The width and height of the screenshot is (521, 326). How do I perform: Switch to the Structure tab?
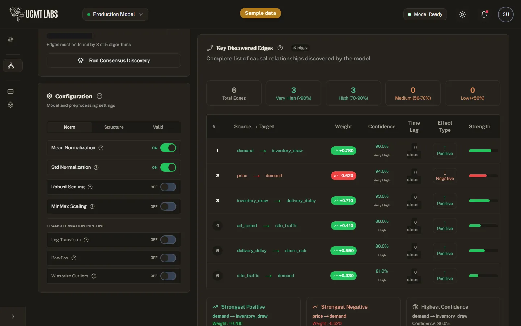coord(114,127)
